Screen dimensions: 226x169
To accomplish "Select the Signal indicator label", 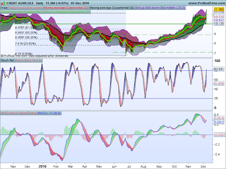I will (32, 113).
